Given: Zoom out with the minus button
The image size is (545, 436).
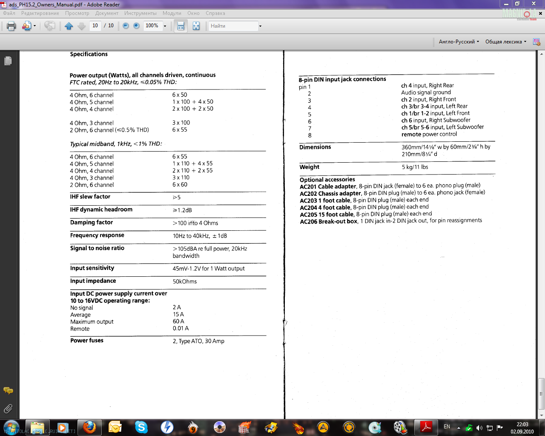Looking at the screenshot, I should pos(126,26).
